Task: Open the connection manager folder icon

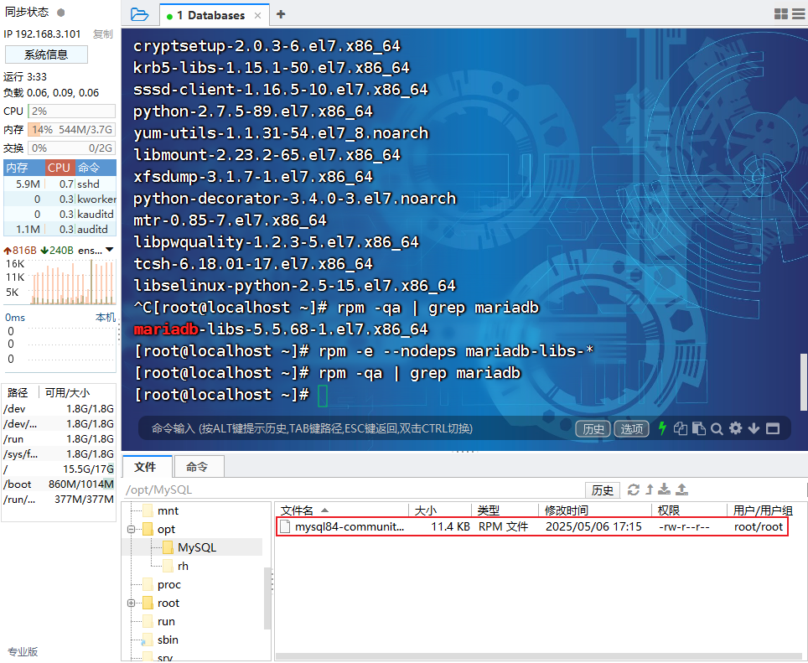Action: pos(139,14)
